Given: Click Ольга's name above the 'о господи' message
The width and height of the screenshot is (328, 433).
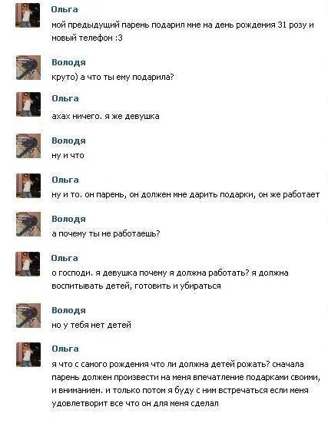Looking at the screenshot, I should tap(65, 258).
